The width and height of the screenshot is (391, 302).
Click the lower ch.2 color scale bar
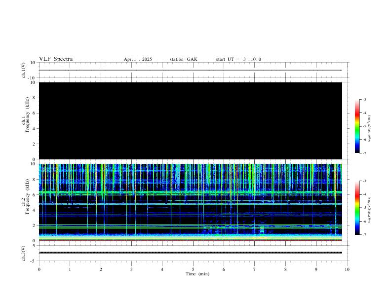click(357, 208)
